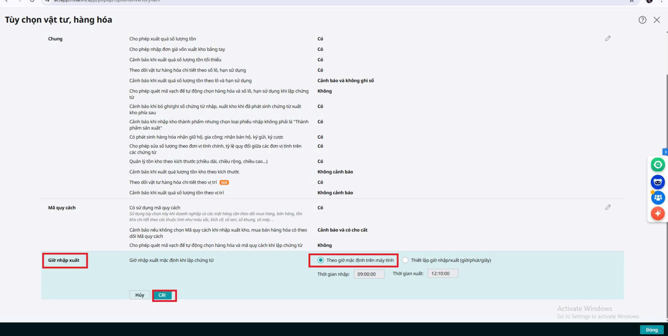
Task: Click 'Quản lý tồn kho theo kích thước' label
Action: click(198, 162)
